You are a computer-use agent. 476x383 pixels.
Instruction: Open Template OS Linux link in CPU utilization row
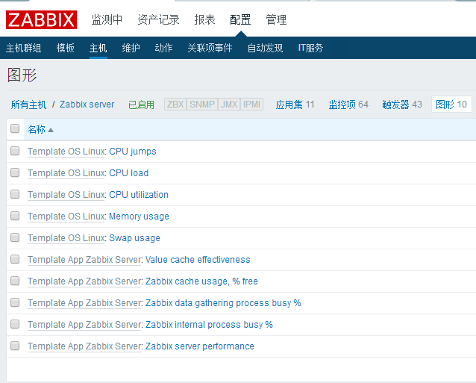tap(66, 195)
